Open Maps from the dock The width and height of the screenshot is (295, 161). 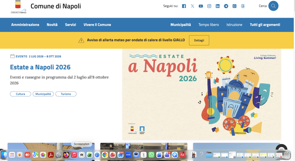pyautogui.click(x=35, y=155)
